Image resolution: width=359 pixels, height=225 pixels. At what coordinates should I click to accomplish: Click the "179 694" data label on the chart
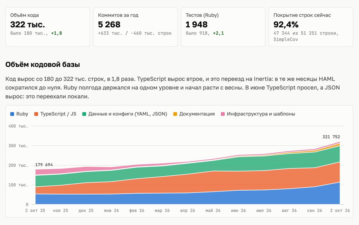[44, 165]
